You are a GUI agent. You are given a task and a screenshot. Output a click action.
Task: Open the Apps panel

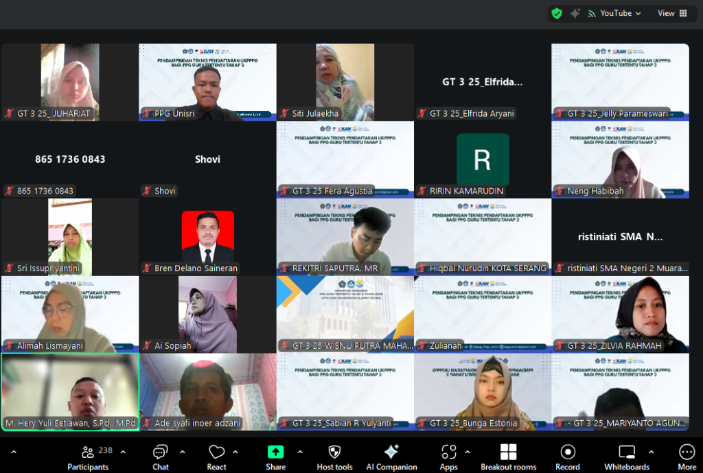click(x=448, y=457)
